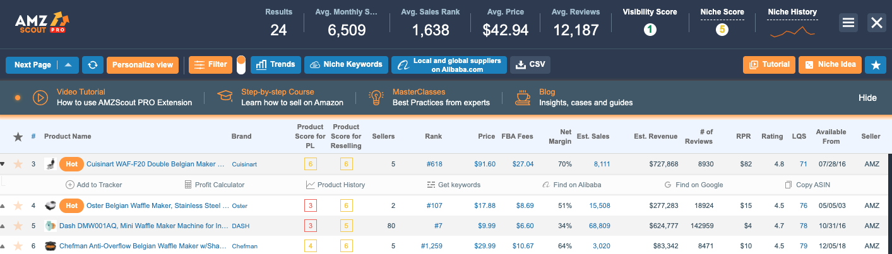The width and height of the screenshot is (892, 254).
Task: Sort by Product Score for PL column
Action: 311,136
